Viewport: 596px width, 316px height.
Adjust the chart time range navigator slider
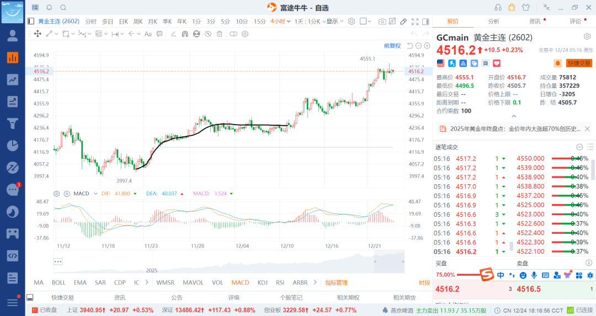(389, 262)
